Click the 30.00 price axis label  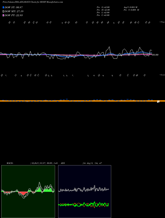[x=155, y=55]
